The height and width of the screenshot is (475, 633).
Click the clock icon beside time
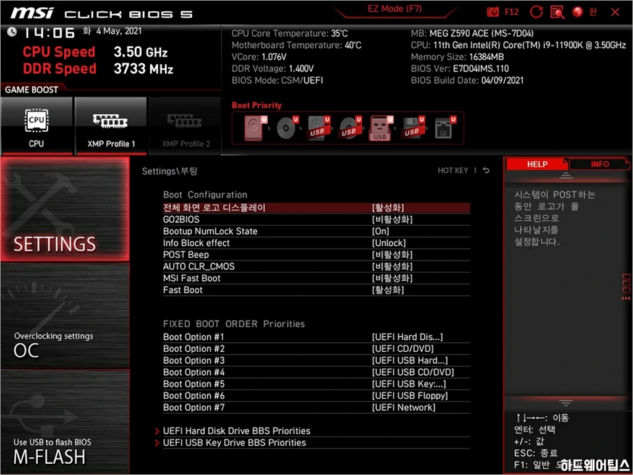tap(12, 32)
